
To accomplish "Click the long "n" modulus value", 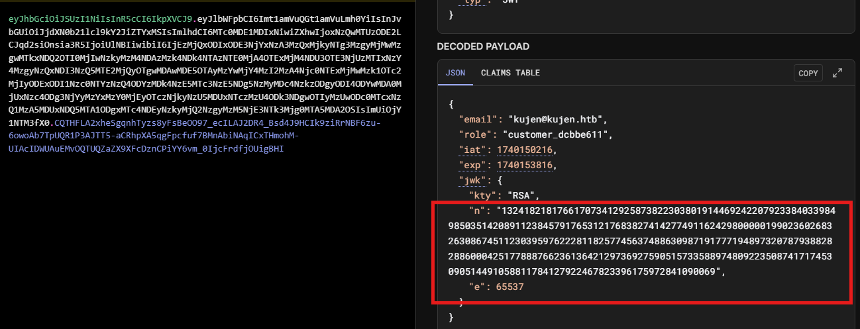I will pyautogui.click(x=641, y=241).
